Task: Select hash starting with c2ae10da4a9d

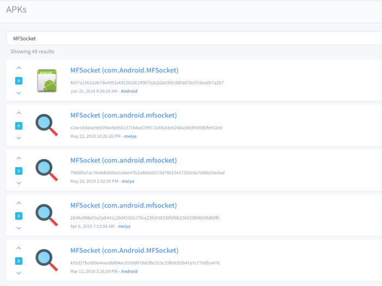Action: tap(146, 127)
